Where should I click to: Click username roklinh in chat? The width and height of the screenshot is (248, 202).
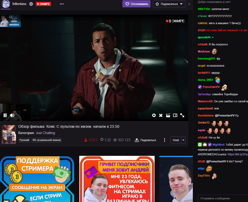click(x=202, y=23)
